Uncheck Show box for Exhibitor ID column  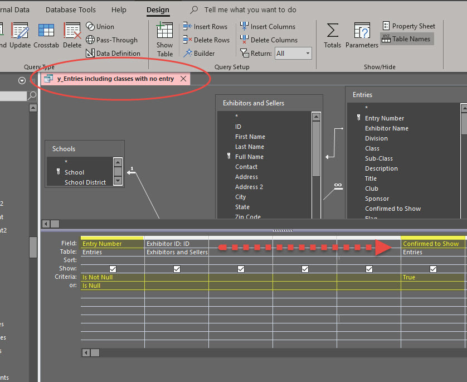pyautogui.click(x=177, y=269)
